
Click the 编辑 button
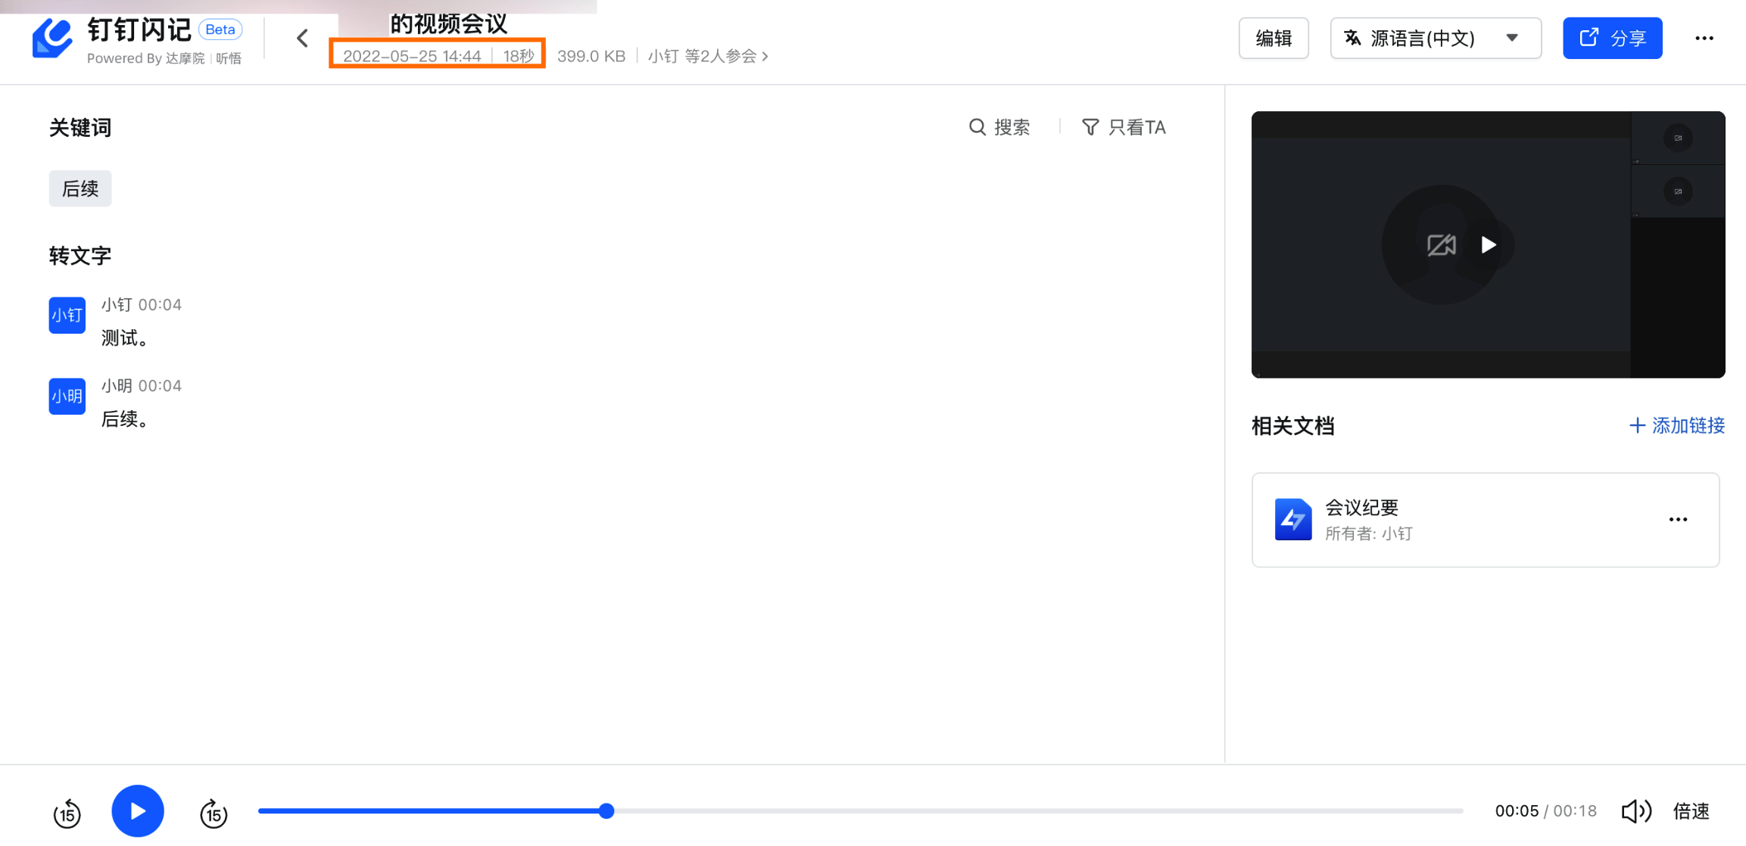tap(1273, 38)
